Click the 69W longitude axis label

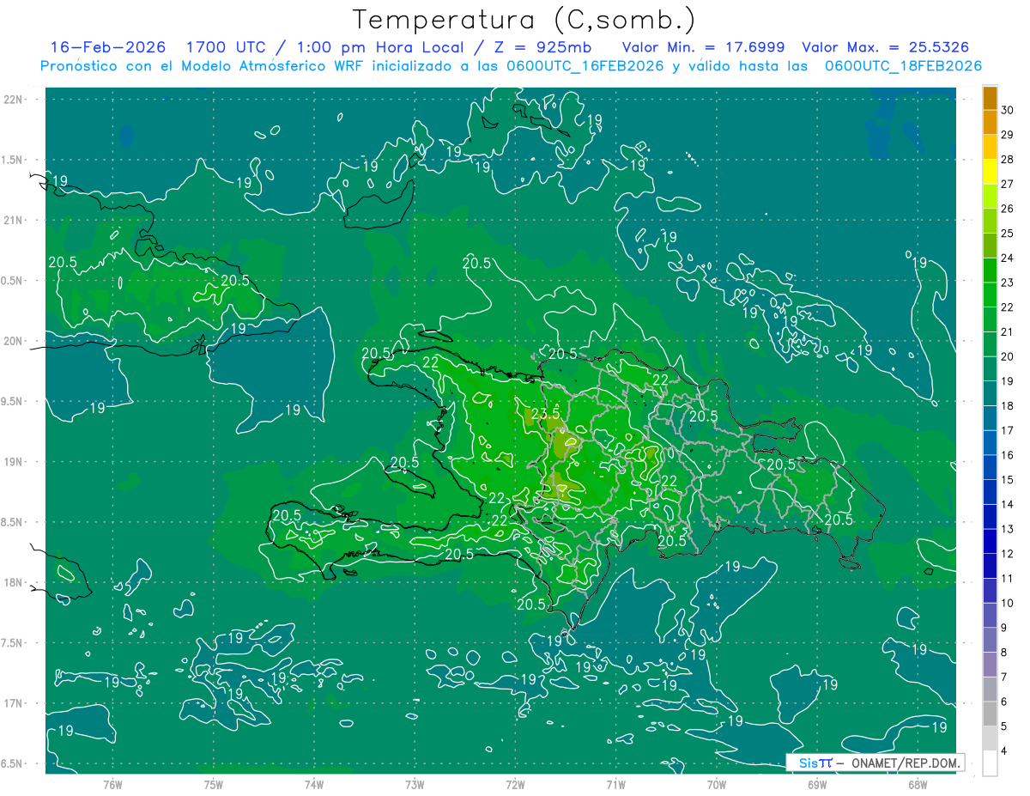(x=816, y=784)
